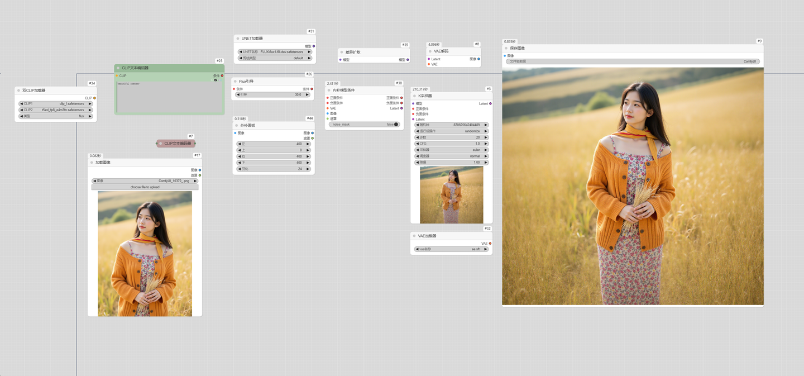
Task: Click into the beautiful scenery prompt text box
Action: pos(170,97)
